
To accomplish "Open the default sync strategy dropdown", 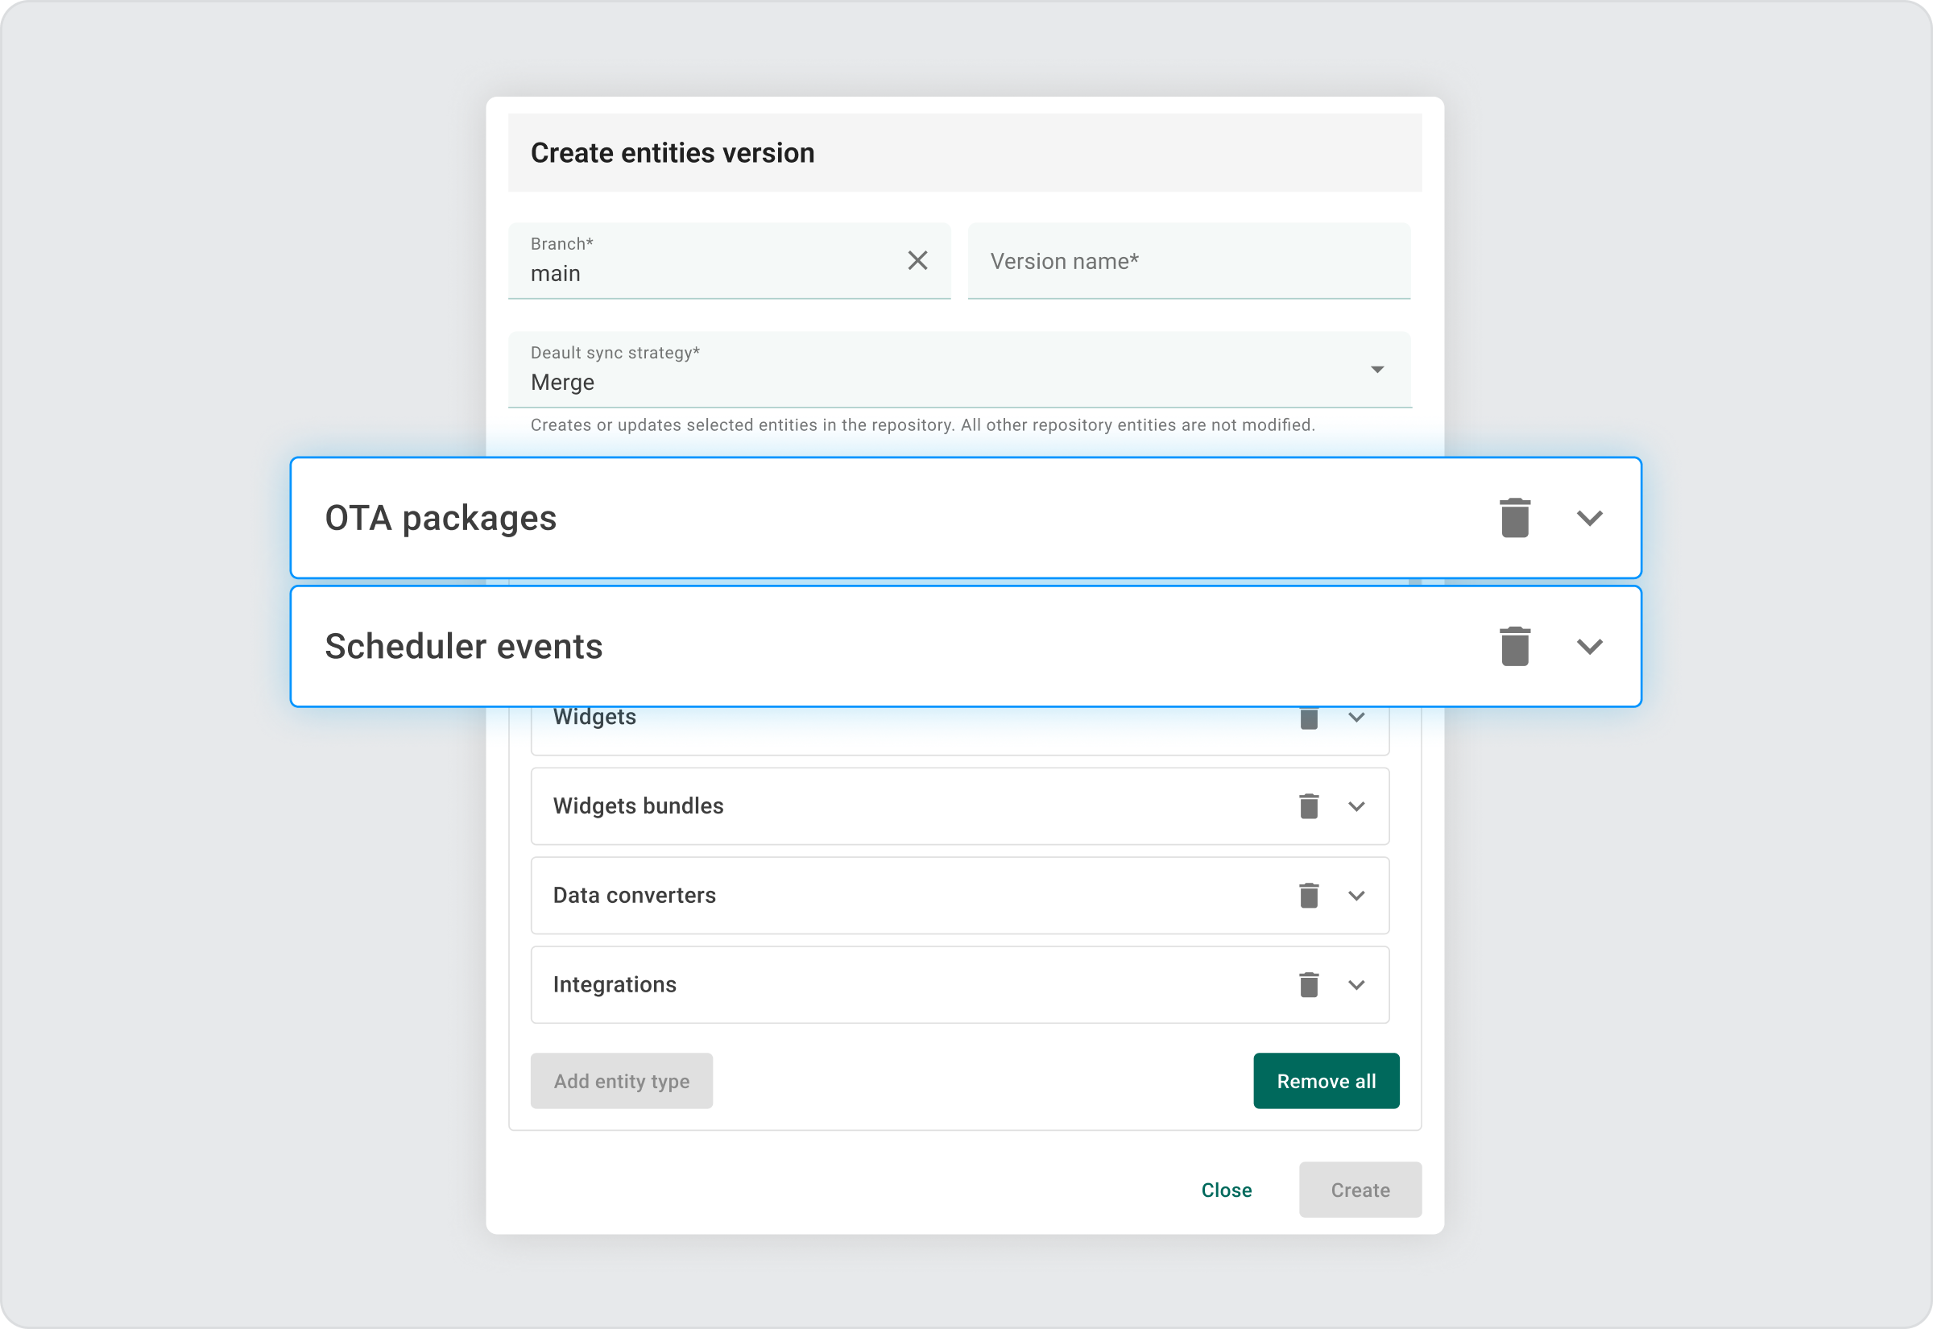I will click(1376, 370).
